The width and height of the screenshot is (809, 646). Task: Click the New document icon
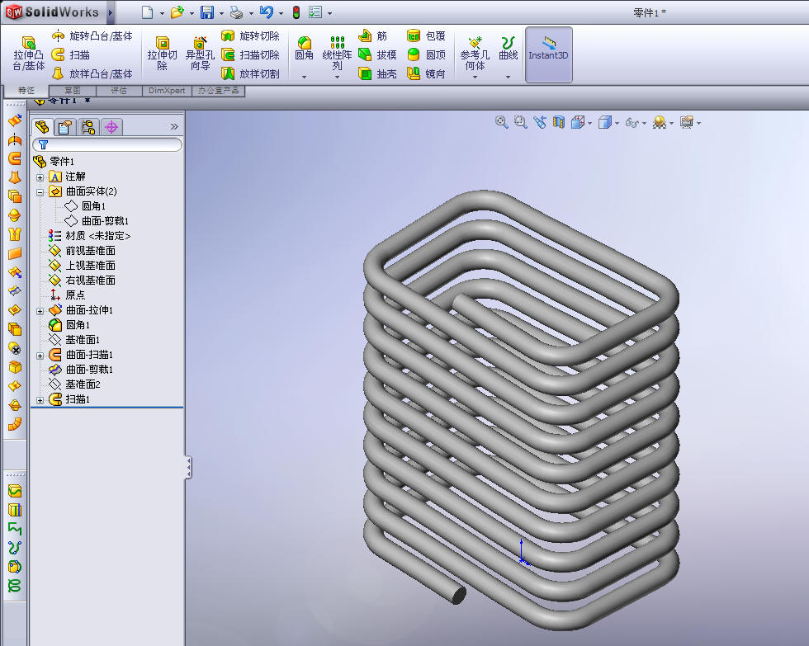148,12
